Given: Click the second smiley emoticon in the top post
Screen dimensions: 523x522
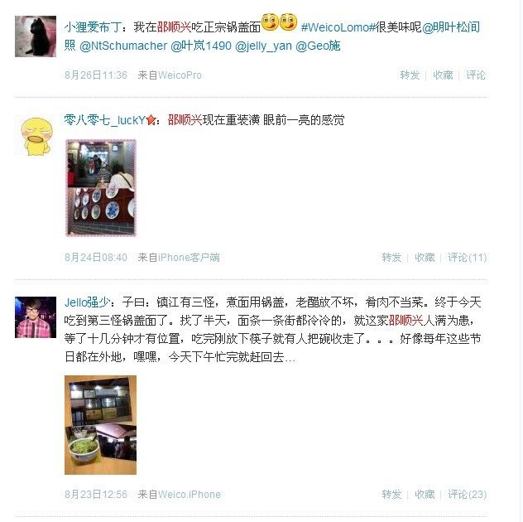Looking at the screenshot, I should [288, 22].
